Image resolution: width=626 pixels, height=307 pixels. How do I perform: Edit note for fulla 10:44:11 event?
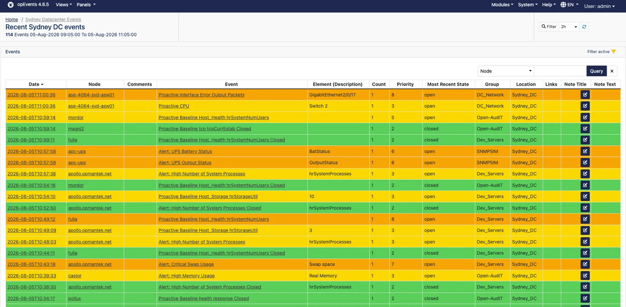click(x=585, y=253)
